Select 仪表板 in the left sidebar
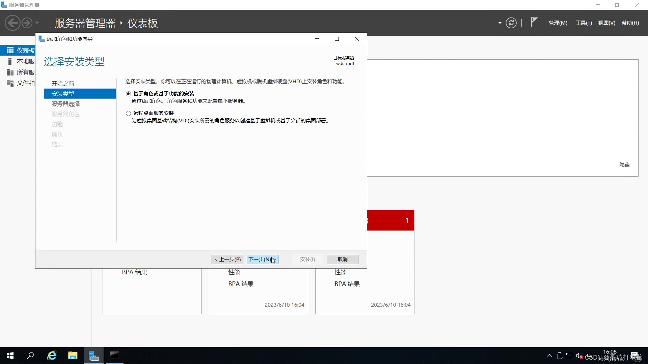The image size is (648, 364). click(18, 50)
